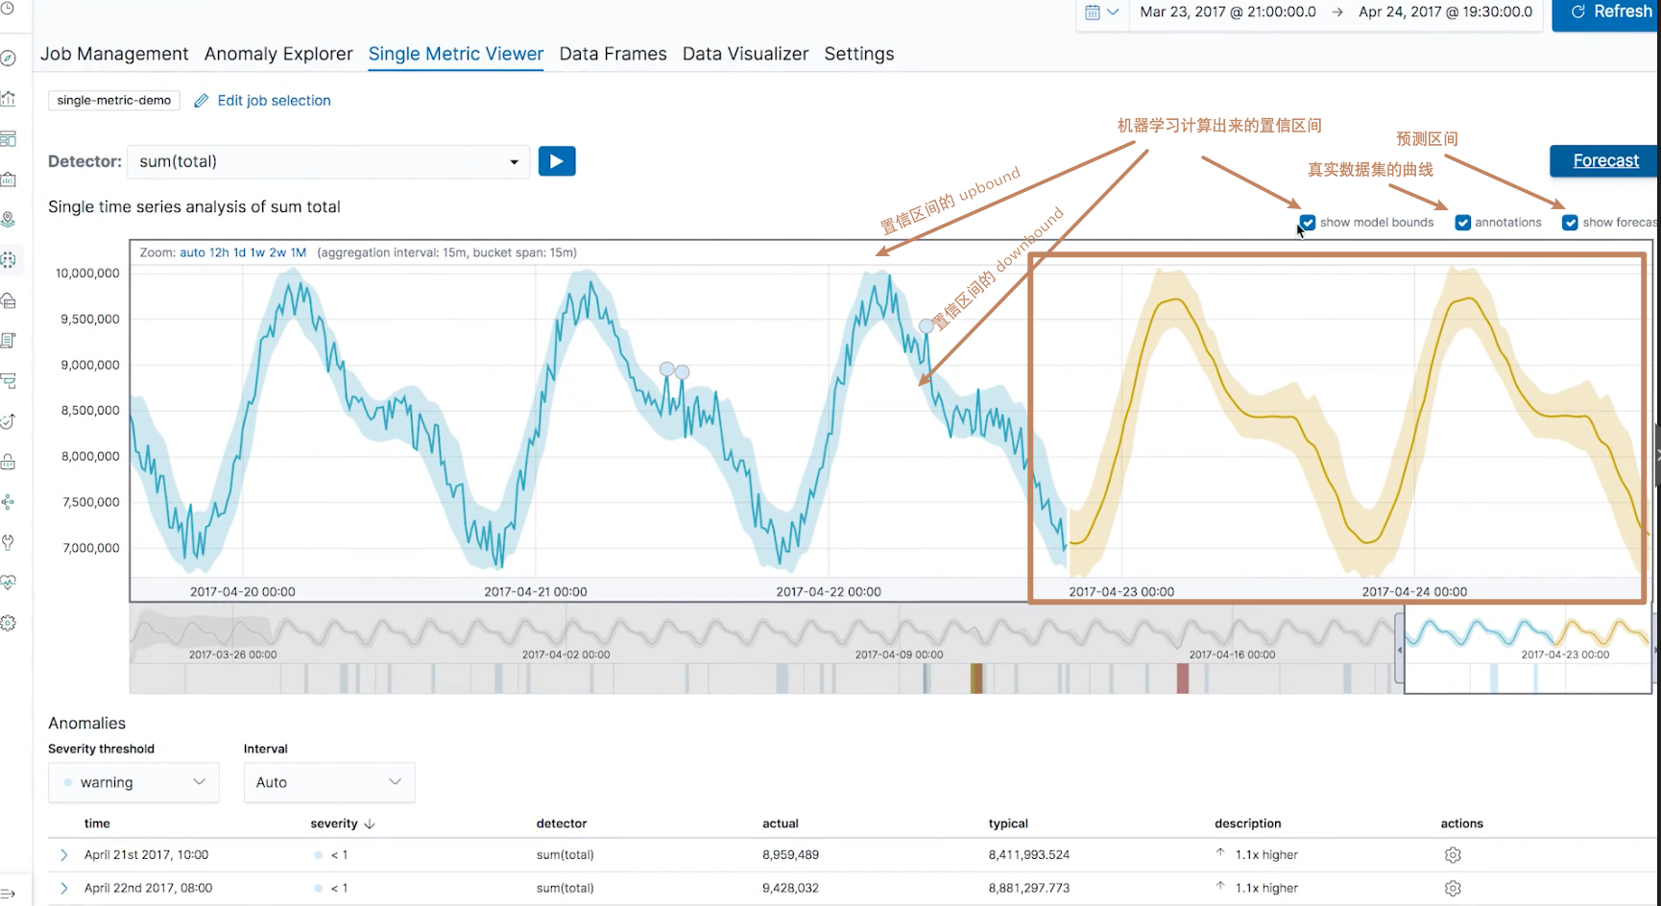Click the red anomaly marker in swimlane
The image size is (1661, 906).
[x=1183, y=679]
